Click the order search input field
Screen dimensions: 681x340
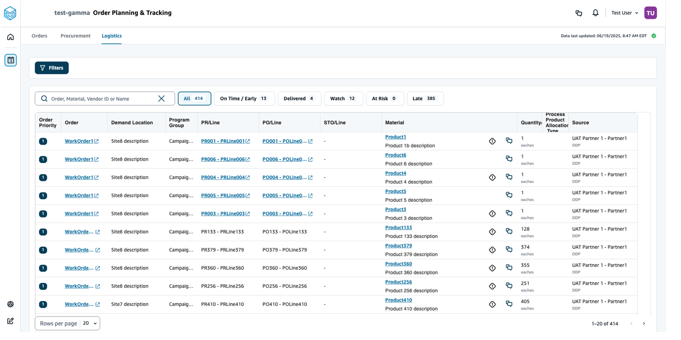pyautogui.click(x=101, y=98)
